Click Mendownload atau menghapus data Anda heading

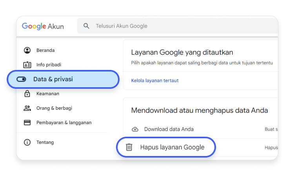click(200, 110)
